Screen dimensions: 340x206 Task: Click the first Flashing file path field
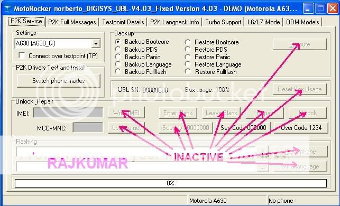(136, 152)
